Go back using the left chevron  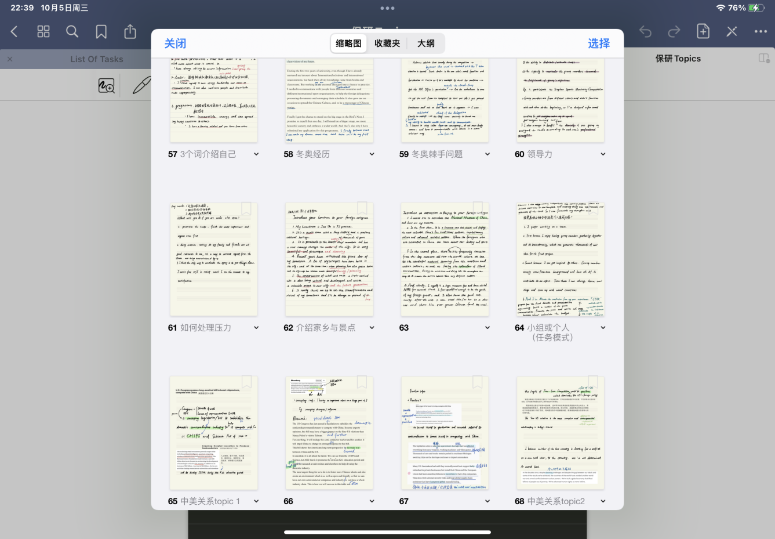14,31
